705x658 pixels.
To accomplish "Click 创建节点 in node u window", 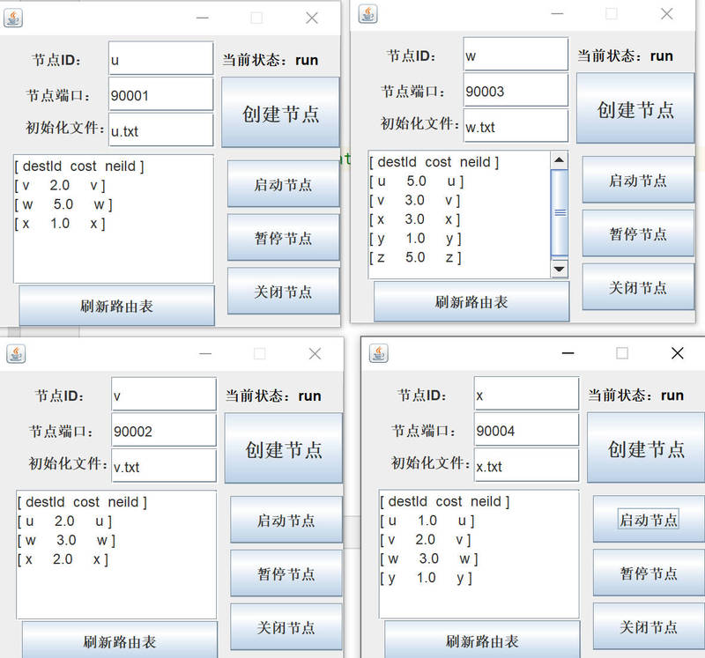I will coord(280,113).
